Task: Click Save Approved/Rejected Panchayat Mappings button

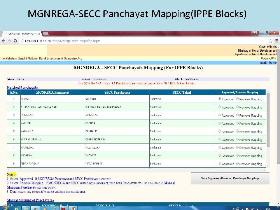Action: click(230, 178)
